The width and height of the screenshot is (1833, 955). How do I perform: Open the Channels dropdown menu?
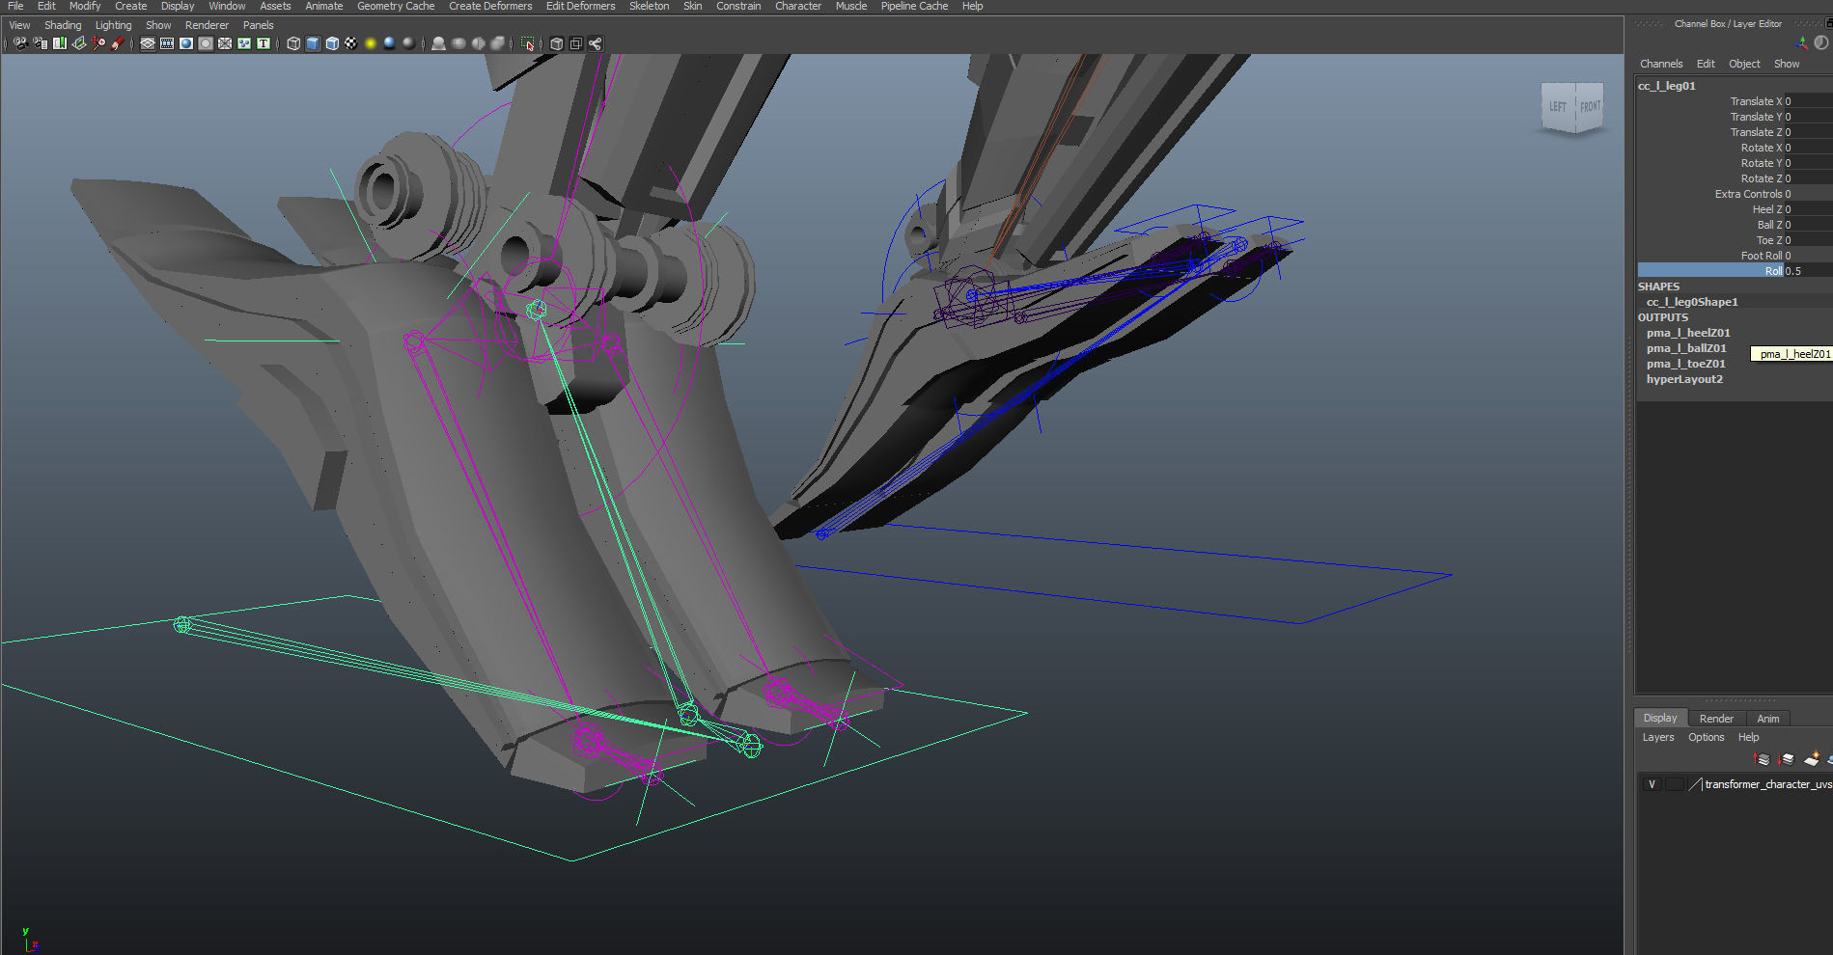tap(1661, 64)
